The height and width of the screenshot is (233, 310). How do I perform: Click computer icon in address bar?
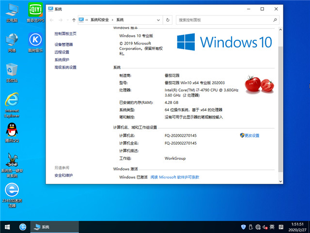(x=81, y=20)
